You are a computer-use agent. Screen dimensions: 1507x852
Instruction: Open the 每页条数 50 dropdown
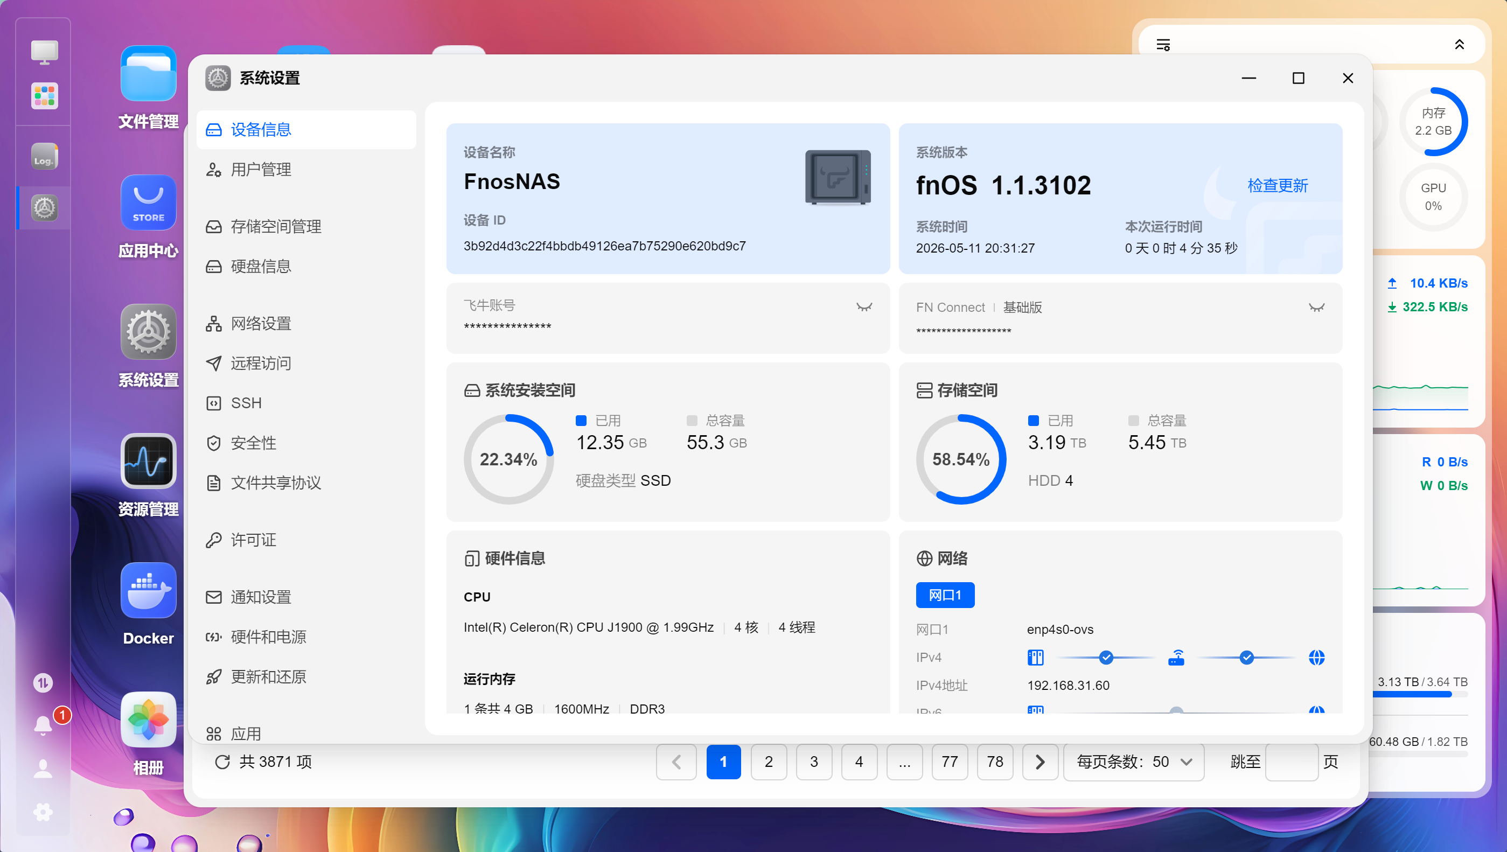[x=1133, y=762]
